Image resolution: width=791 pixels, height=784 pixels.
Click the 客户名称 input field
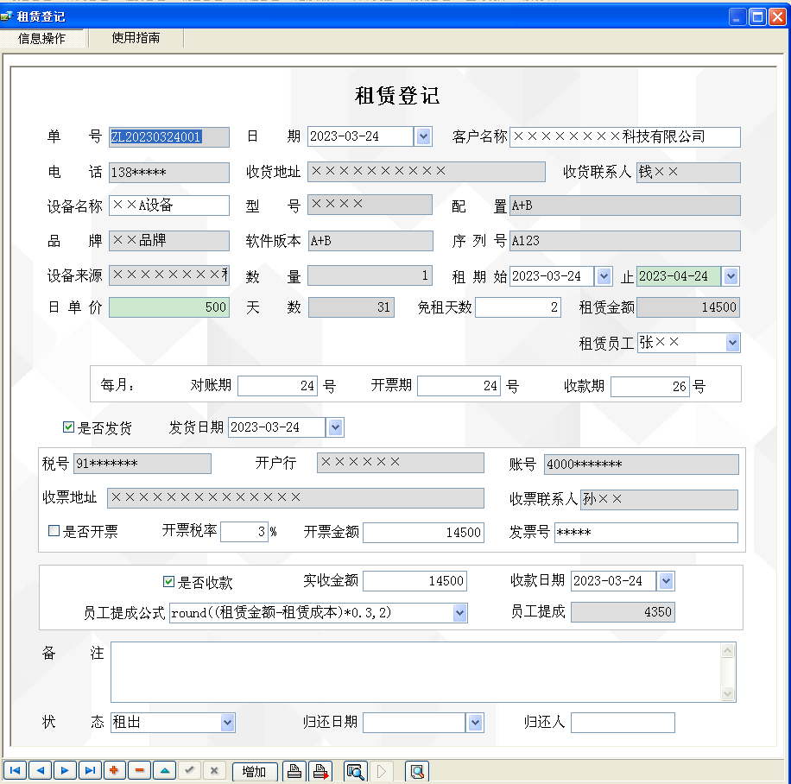(625, 136)
